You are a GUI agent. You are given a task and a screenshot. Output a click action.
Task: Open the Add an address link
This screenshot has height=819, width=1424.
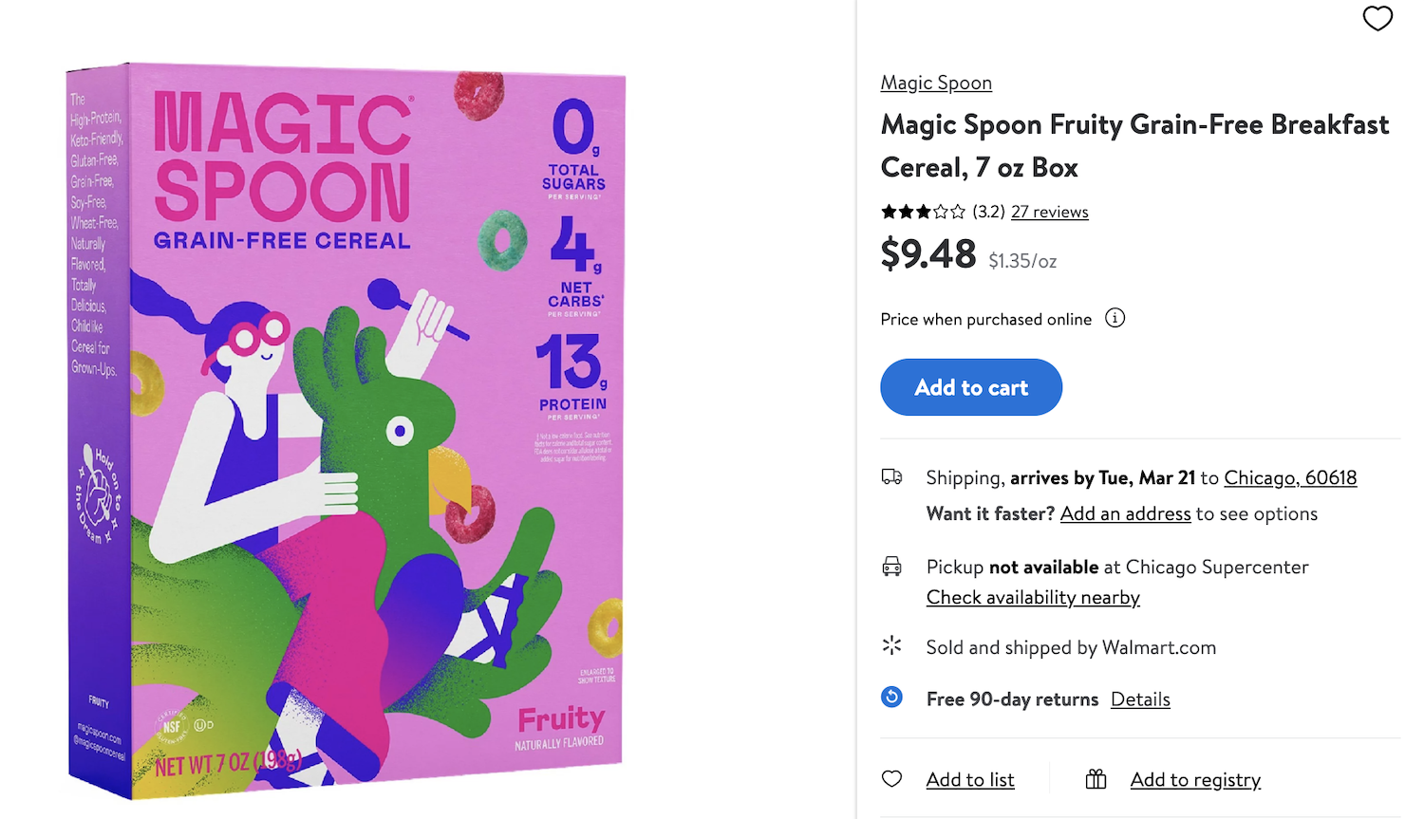coord(1125,513)
